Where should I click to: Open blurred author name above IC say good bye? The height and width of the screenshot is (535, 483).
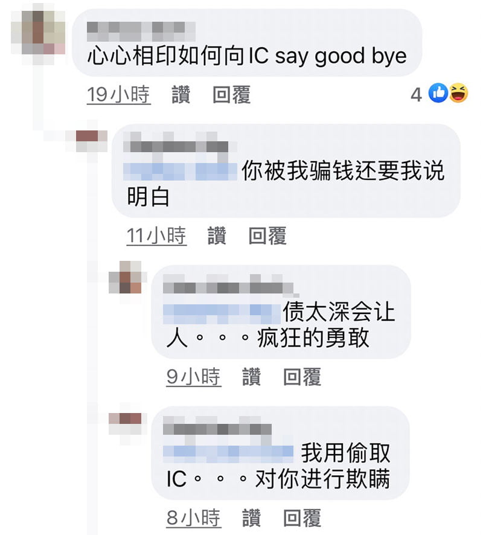tap(141, 32)
